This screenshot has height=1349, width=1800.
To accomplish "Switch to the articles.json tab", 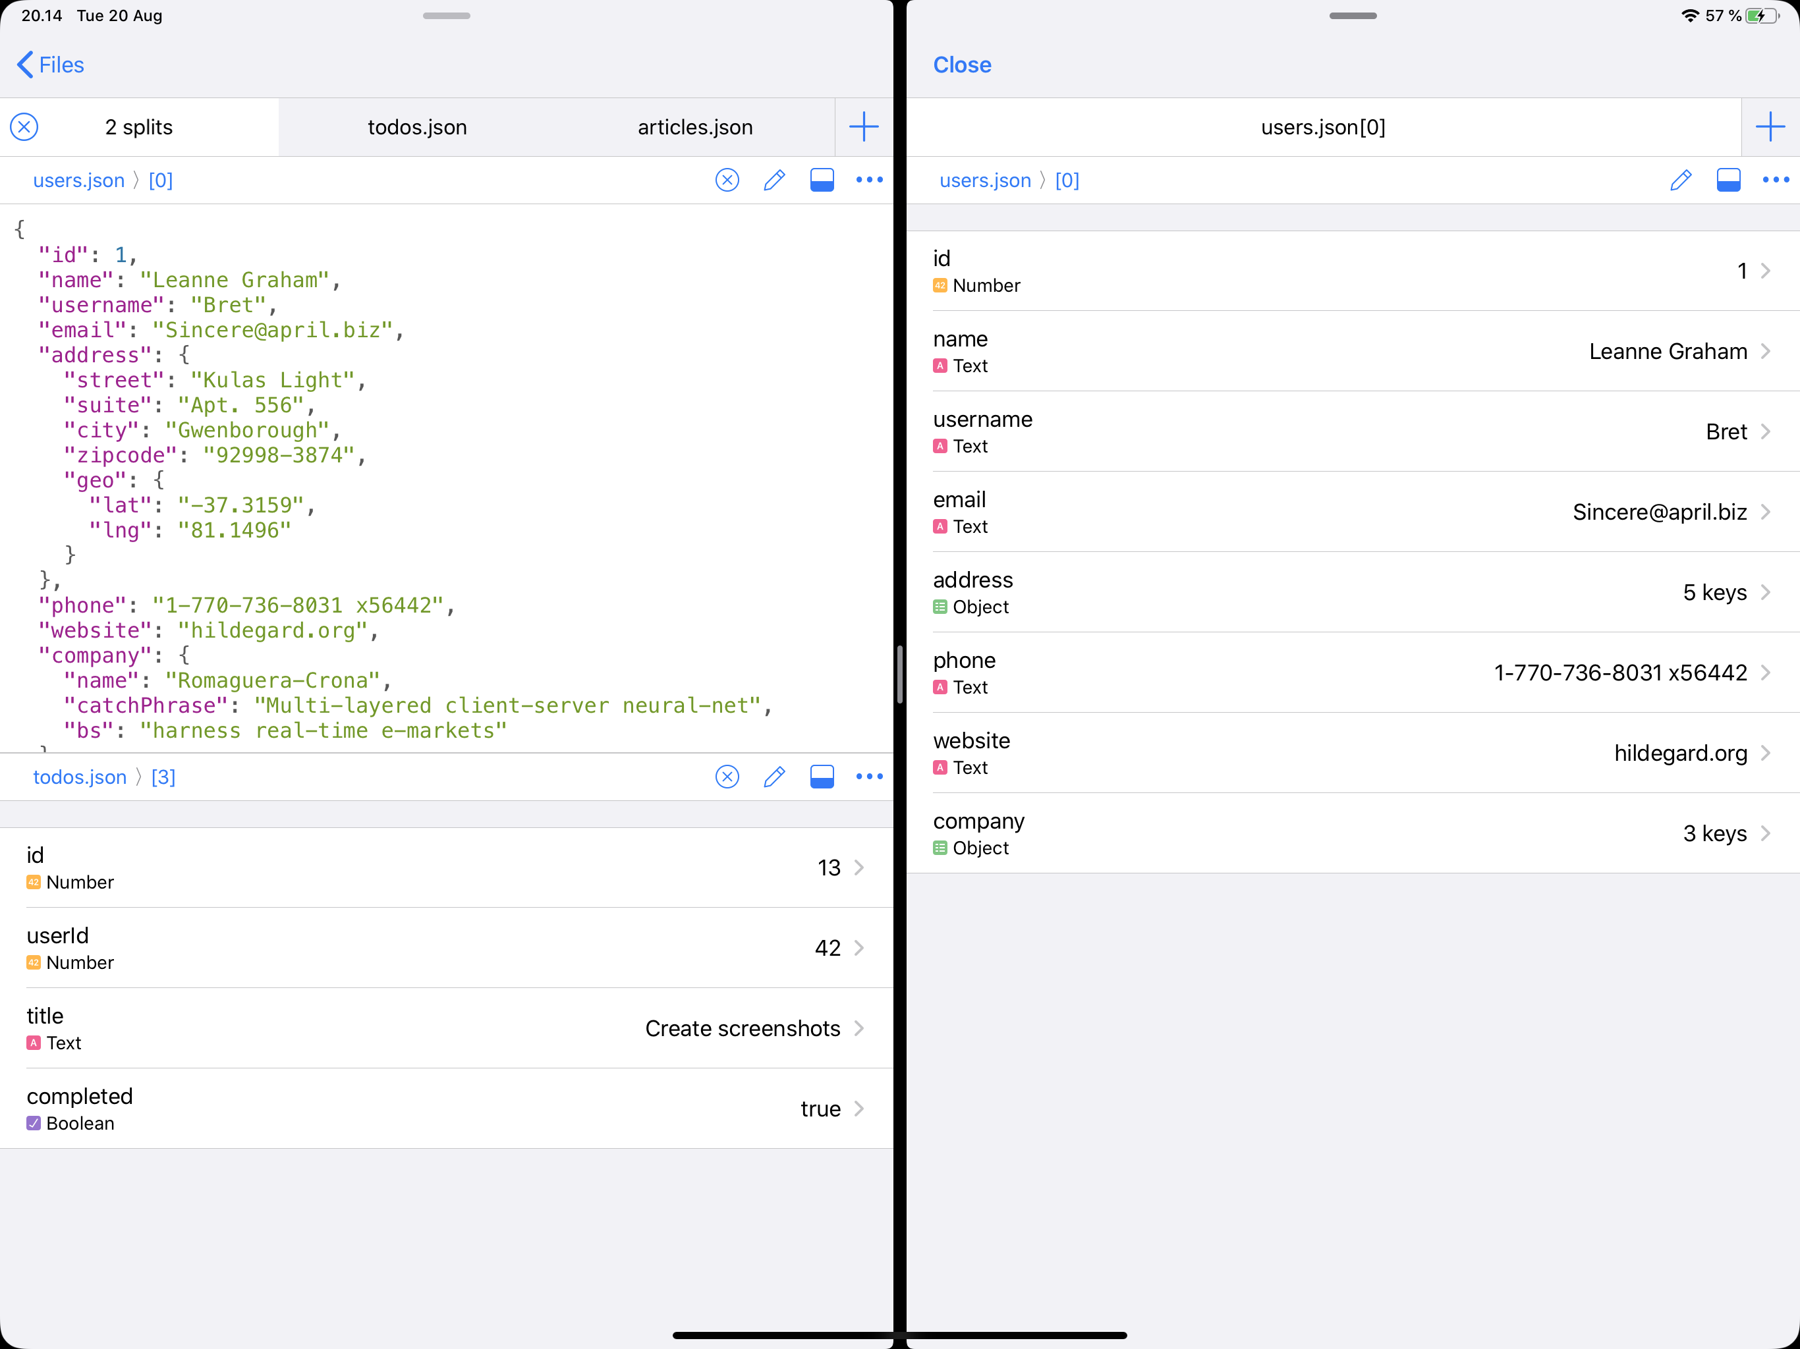I will tap(695, 127).
